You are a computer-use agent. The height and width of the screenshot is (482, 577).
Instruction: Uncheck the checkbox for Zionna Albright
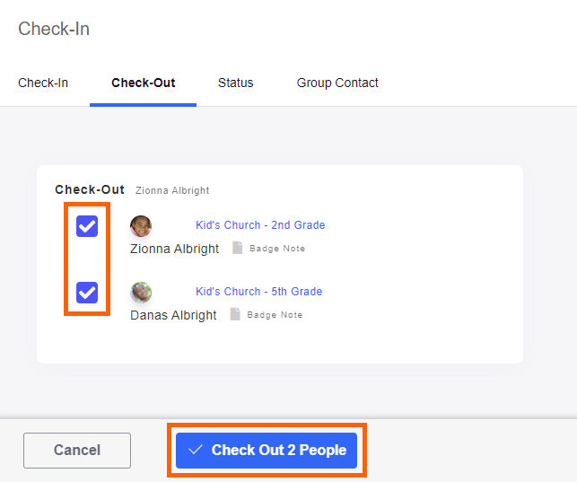click(87, 226)
